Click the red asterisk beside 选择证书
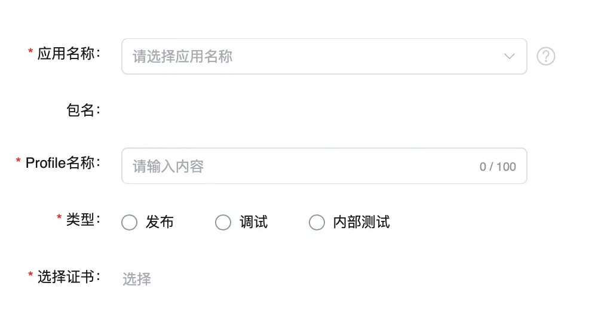 click(x=30, y=276)
